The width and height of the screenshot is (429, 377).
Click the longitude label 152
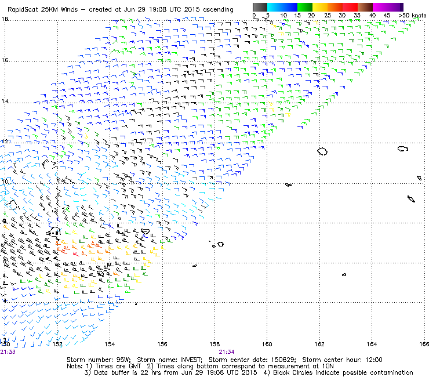(57, 344)
